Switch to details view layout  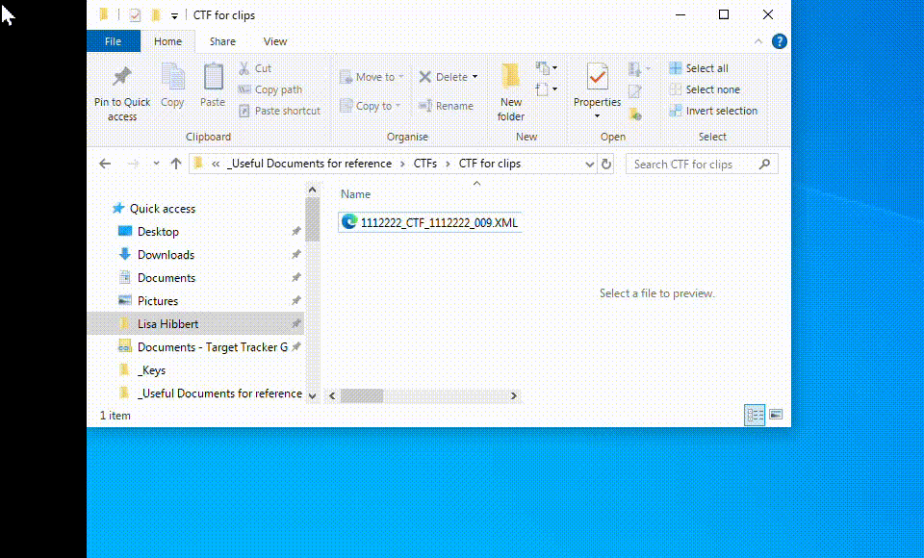pyautogui.click(x=755, y=415)
